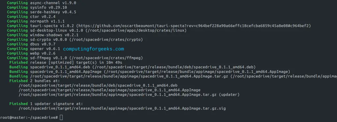Click the spacedrive_0.1.1_amd64.deb path under Finished 2 bundles
The image size is (337, 122).
coord(98,85)
